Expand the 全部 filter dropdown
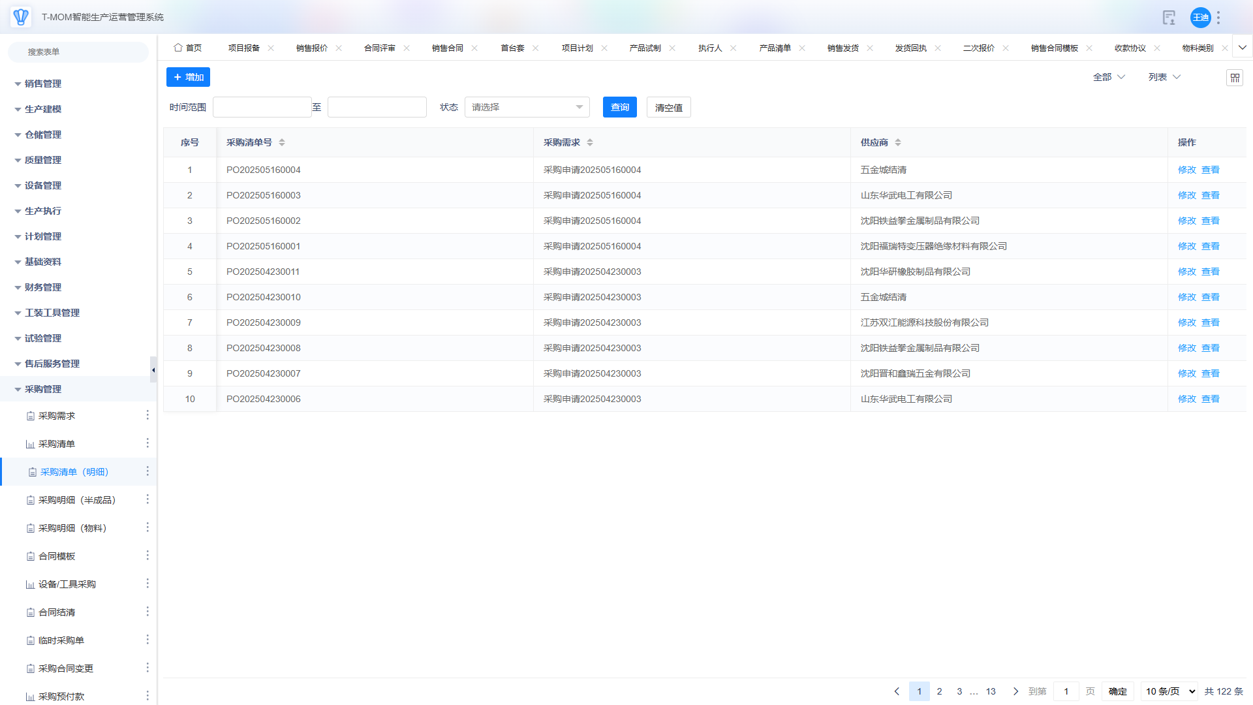The image size is (1253, 705). pos(1109,77)
